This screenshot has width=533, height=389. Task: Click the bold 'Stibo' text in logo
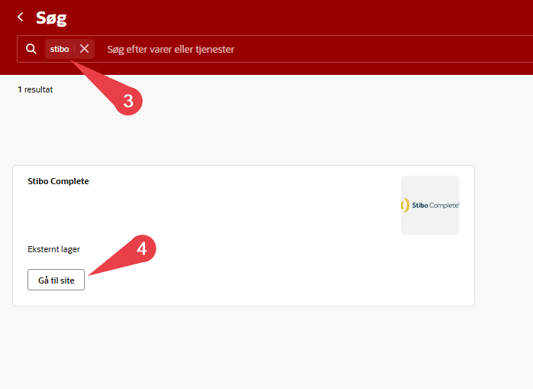422,205
